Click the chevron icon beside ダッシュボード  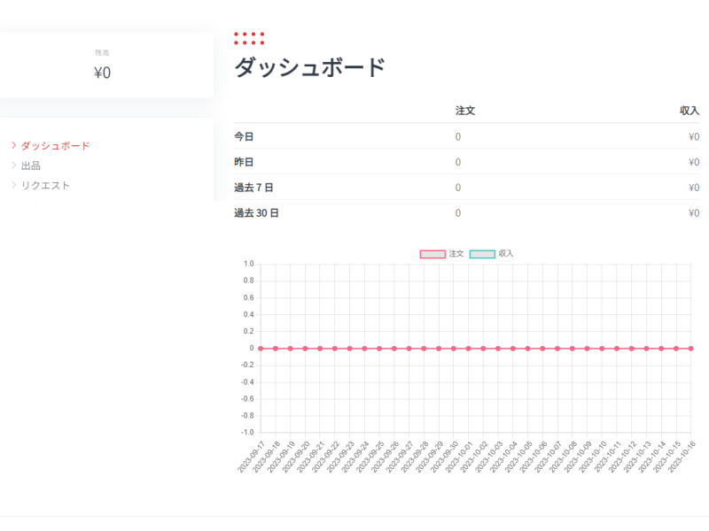tap(14, 145)
